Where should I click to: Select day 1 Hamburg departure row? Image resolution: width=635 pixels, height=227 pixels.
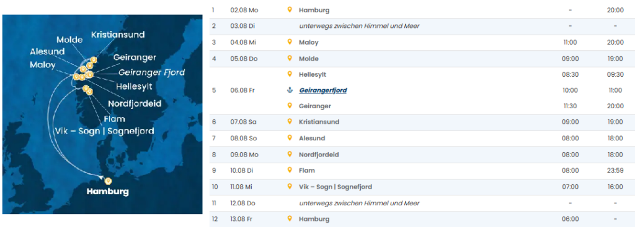pos(422,10)
